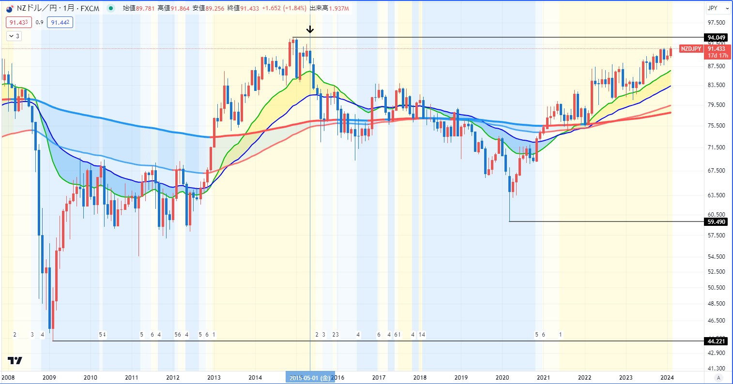Click the 2011 label on time axis

(x=132, y=378)
